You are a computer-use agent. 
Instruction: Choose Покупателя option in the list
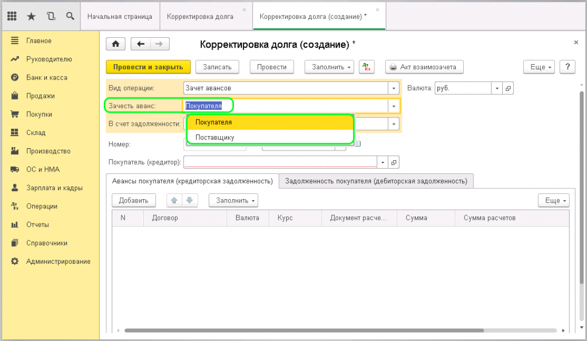coord(213,122)
